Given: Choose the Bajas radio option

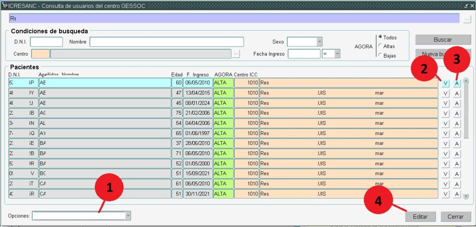Looking at the screenshot, I should (x=381, y=55).
